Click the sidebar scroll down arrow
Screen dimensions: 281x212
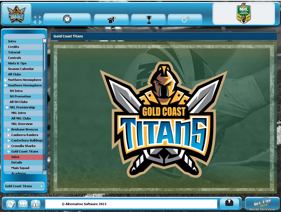[x=44, y=173]
